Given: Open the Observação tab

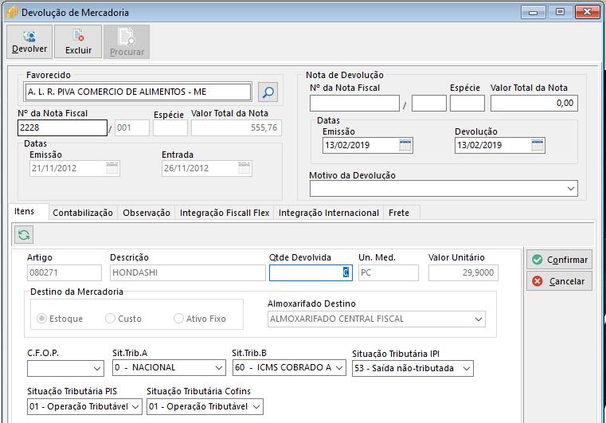Looking at the screenshot, I should (x=147, y=213).
